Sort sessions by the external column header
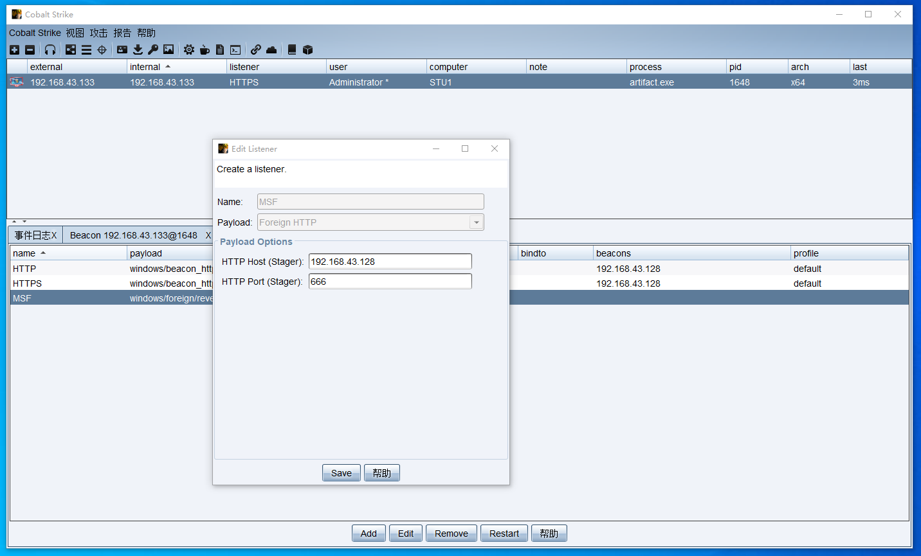 [77, 67]
